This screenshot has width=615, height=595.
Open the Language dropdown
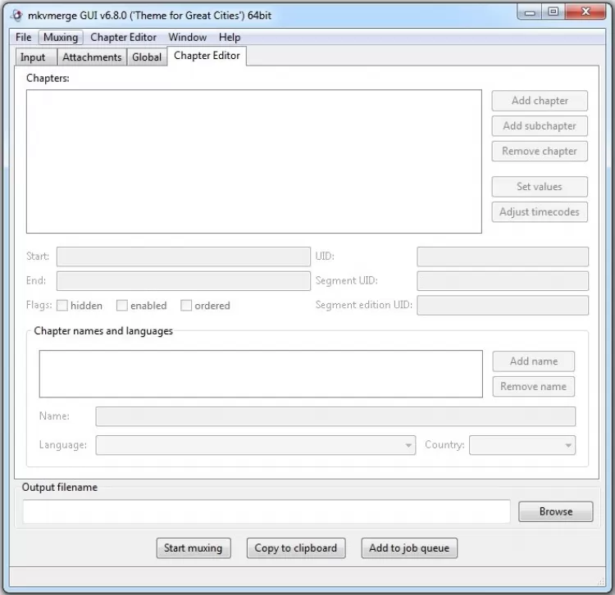[x=256, y=445]
